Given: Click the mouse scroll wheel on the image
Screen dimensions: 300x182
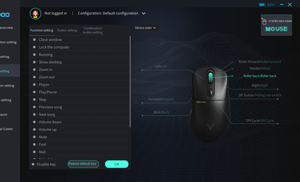Looking at the screenshot, I should coord(210,78).
